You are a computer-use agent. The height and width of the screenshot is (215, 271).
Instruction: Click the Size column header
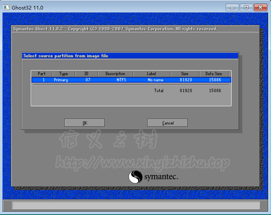point(185,74)
